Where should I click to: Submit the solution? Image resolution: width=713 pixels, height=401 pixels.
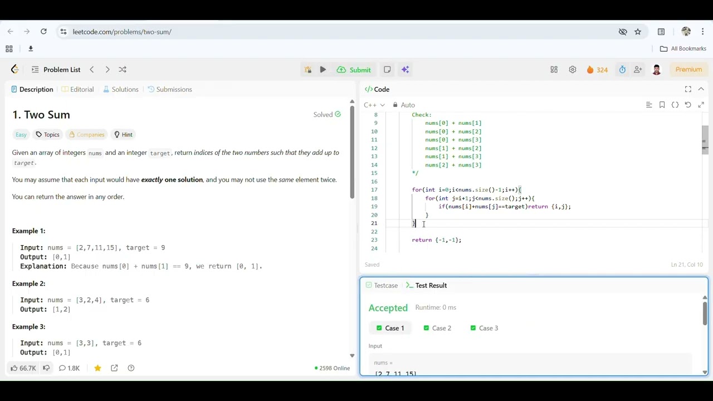click(x=354, y=70)
